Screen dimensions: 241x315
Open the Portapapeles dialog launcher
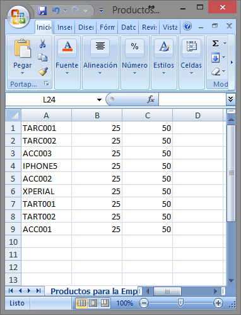click(47, 83)
